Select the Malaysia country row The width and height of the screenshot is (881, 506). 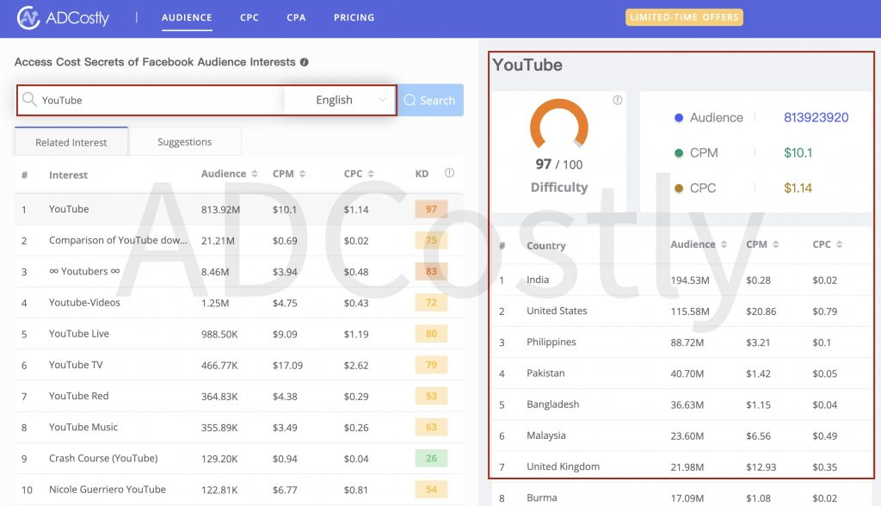point(681,435)
